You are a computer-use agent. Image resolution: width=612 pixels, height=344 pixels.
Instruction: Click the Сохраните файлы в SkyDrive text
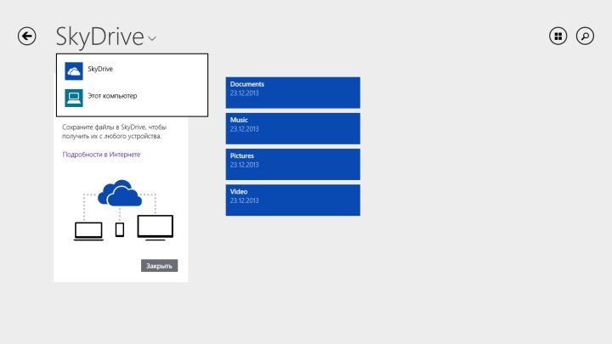(115, 132)
